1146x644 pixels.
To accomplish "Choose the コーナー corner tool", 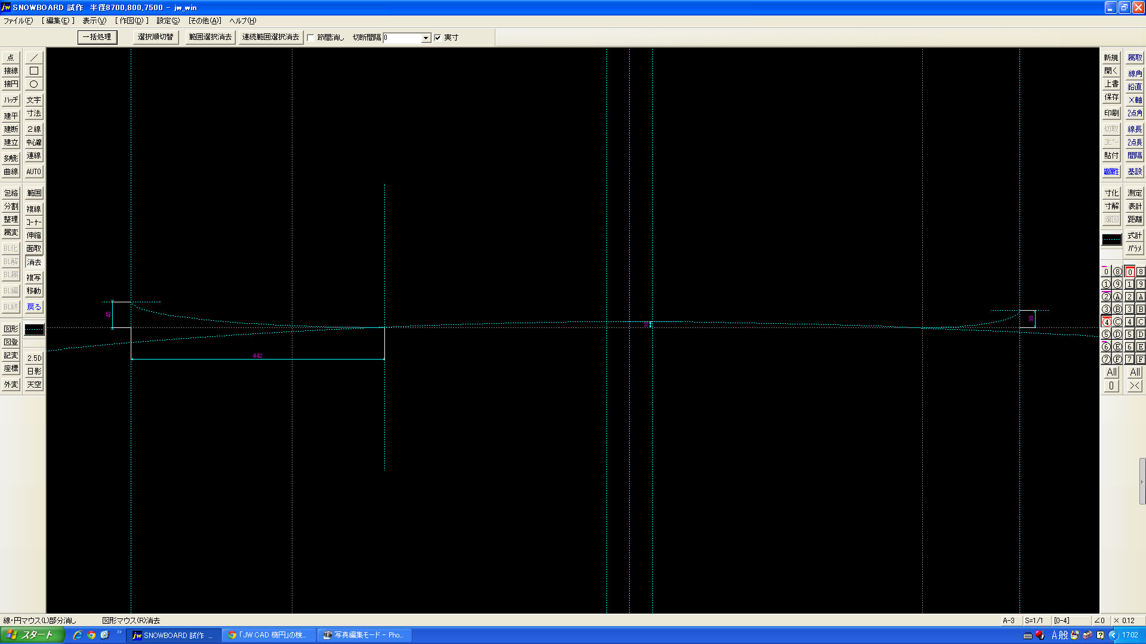I will click(34, 222).
